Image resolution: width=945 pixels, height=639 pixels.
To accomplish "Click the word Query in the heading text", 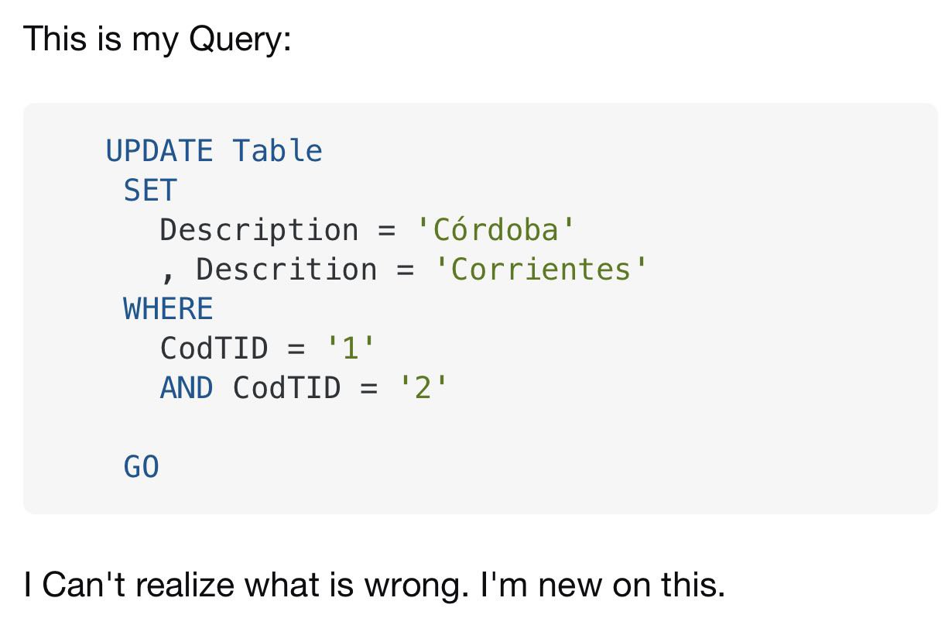I will (236, 39).
